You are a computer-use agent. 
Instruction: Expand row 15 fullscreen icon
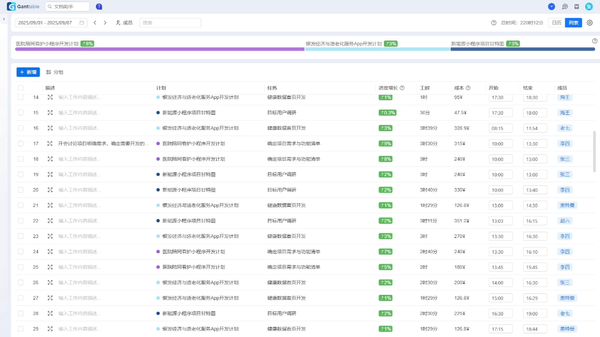(x=50, y=113)
